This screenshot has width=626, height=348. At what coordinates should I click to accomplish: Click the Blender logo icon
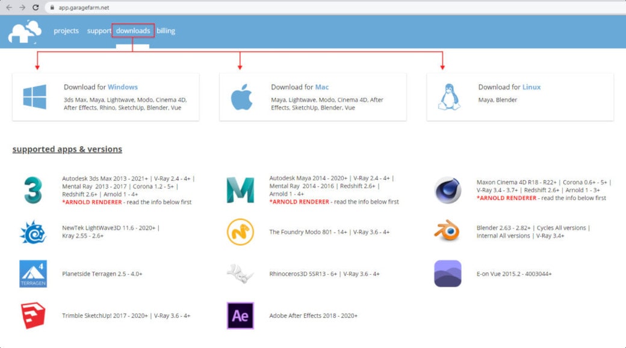click(447, 230)
